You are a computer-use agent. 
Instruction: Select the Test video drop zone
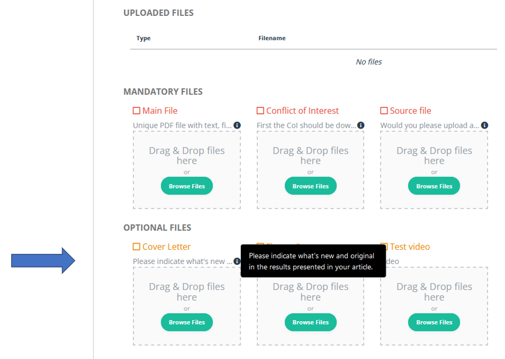(434, 306)
